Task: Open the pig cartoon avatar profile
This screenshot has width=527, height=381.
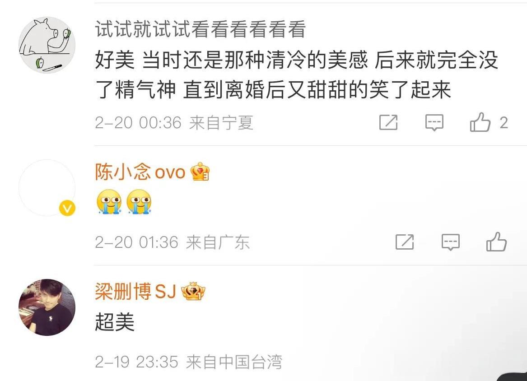Action: coord(47,45)
